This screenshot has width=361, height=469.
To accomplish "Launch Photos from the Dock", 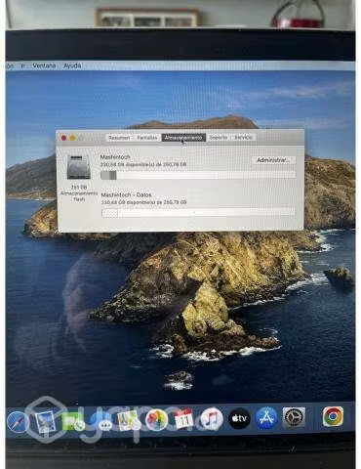I will [x=156, y=419].
